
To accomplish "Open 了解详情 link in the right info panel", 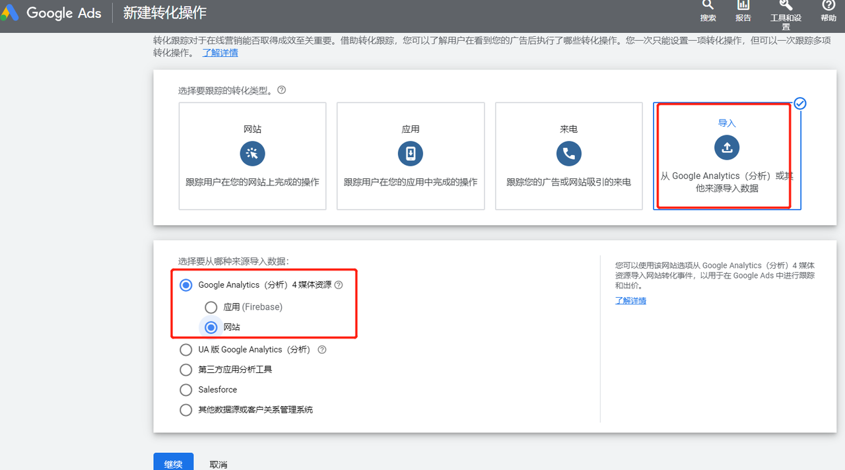I will point(630,300).
